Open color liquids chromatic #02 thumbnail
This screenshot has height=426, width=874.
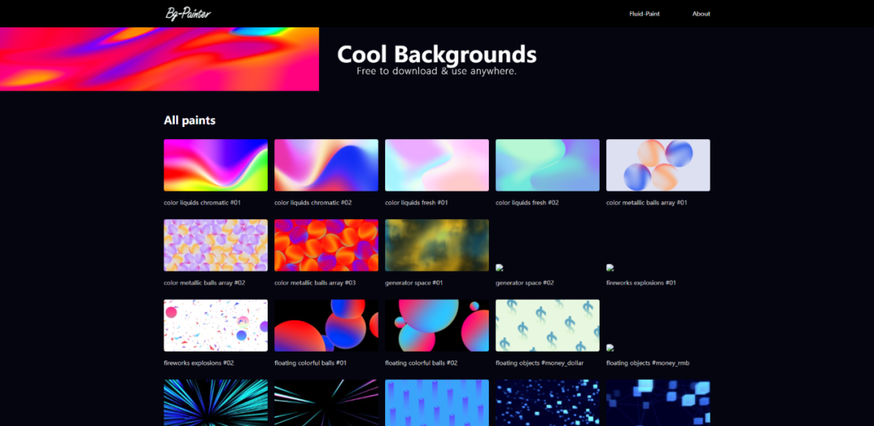pos(326,166)
